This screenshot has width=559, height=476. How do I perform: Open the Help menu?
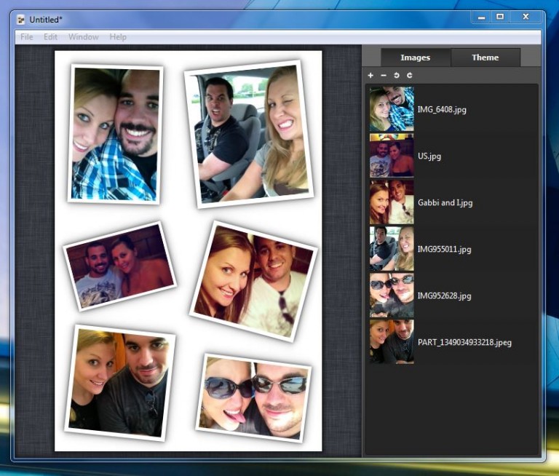coord(118,37)
